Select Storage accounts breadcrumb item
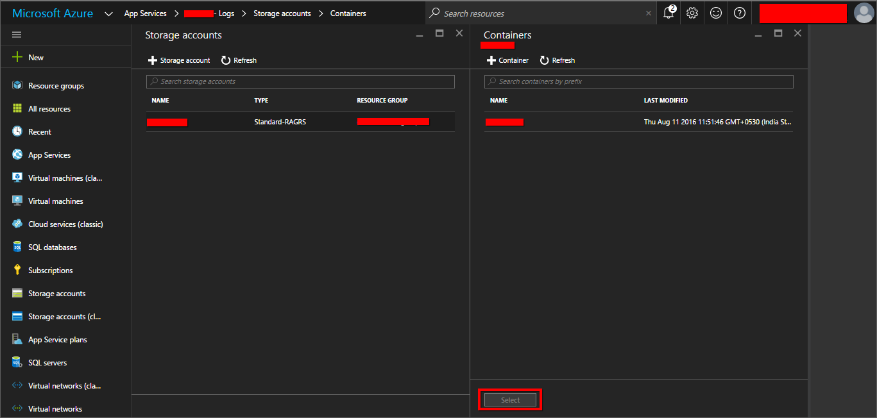 pos(282,13)
